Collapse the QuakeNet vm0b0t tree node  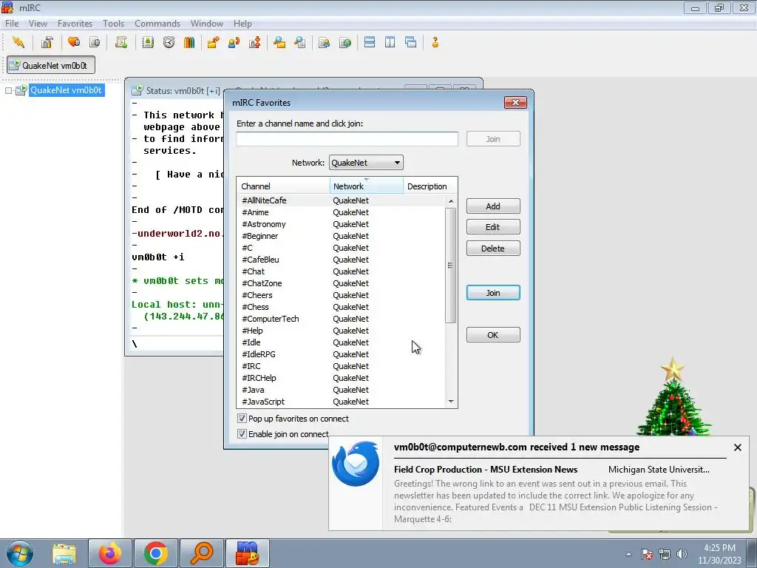click(8, 90)
